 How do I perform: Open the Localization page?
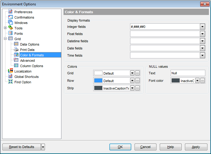click(x=23, y=71)
